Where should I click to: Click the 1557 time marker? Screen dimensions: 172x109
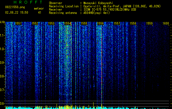117,23
